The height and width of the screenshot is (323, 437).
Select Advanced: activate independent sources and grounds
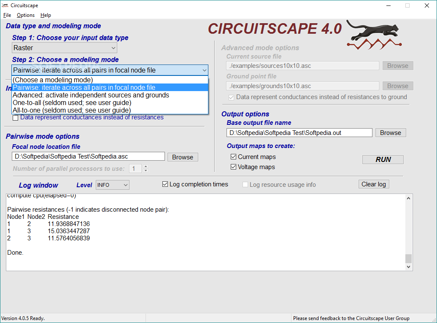pyautogui.click(x=110, y=95)
